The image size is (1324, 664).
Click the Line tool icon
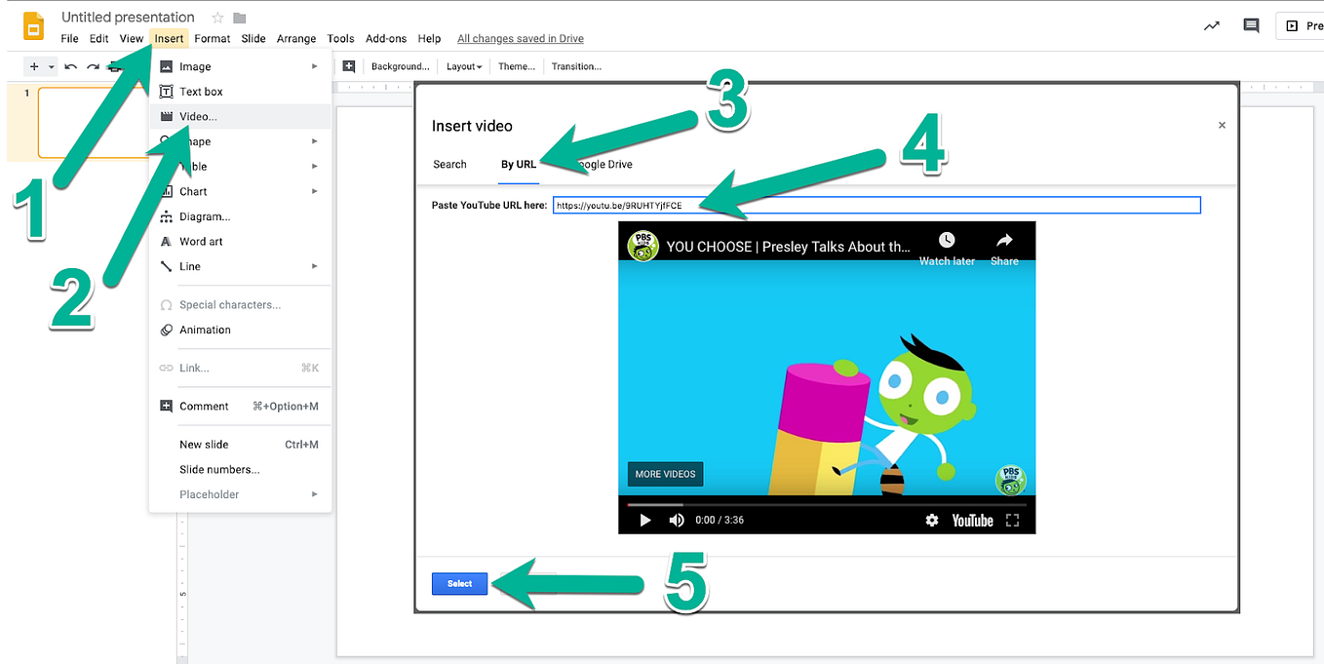(x=167, y=266)
